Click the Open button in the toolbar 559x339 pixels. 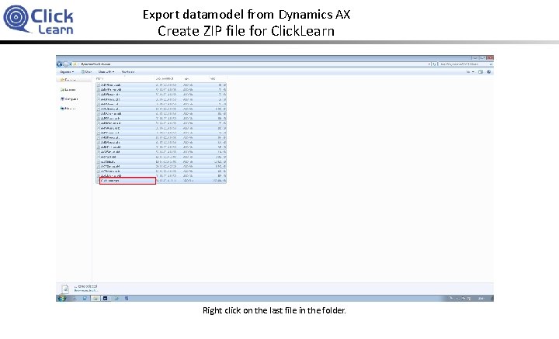pyautogui.click(x=87, y=72)
